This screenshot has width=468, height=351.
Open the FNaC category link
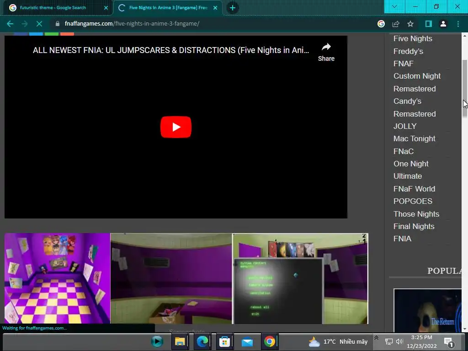(404, 151)
